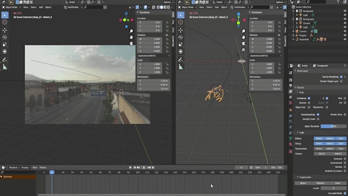The image size is (348, 196).
Task: Click pause button in timeline playback controls
Action: (144, 167)
